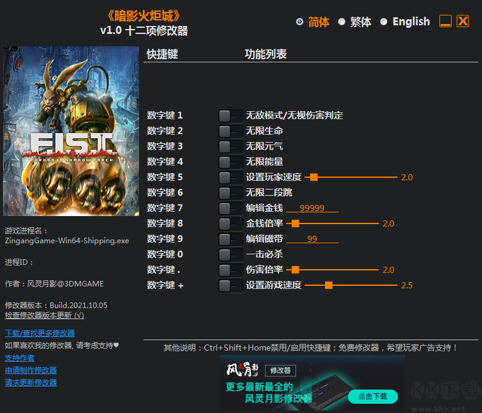
Task: Open 下载/查找更多修改器 link
Action: (40, 333)
